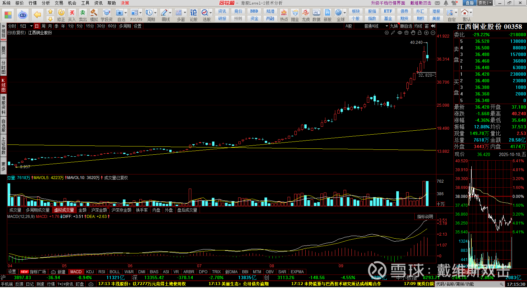The height and width of the screenshot is (288, 527).
Task: Toggle 均线 moving averages display
Action: tap(418, 26)
